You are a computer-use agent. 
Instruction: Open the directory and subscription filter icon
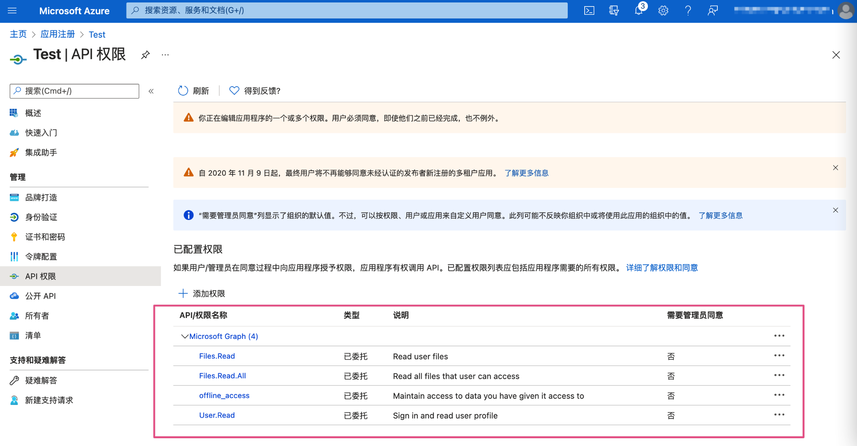[614, 11]
